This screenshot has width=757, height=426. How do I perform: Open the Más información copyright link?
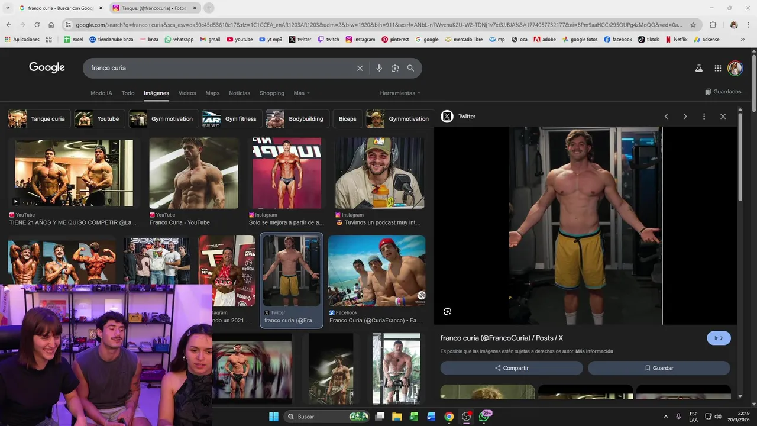[x=594, y=351]
